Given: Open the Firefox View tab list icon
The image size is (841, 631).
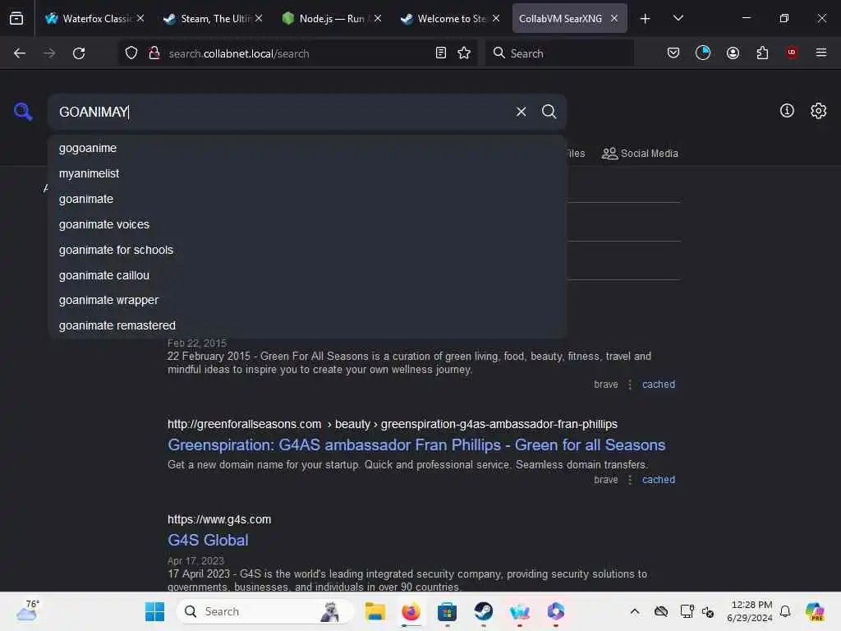Looking at the screenshot, I should tap(16, 19).
